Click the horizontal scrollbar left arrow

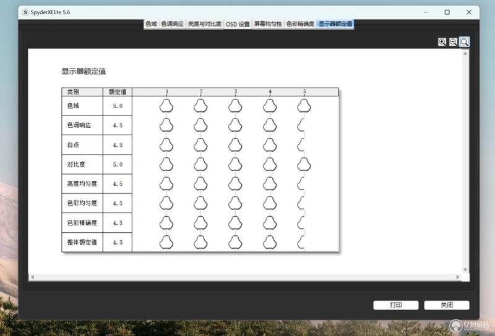32,277
